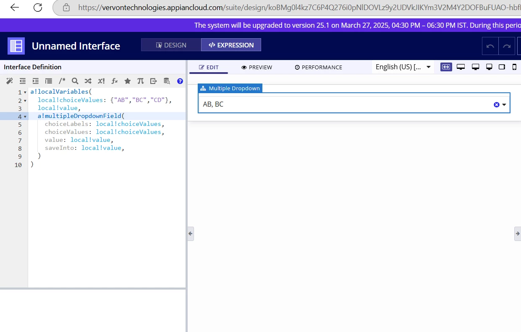This screenshot has height=332, width=521.
Task: Click the export arrow icon
Action: [x=153, y=81]
